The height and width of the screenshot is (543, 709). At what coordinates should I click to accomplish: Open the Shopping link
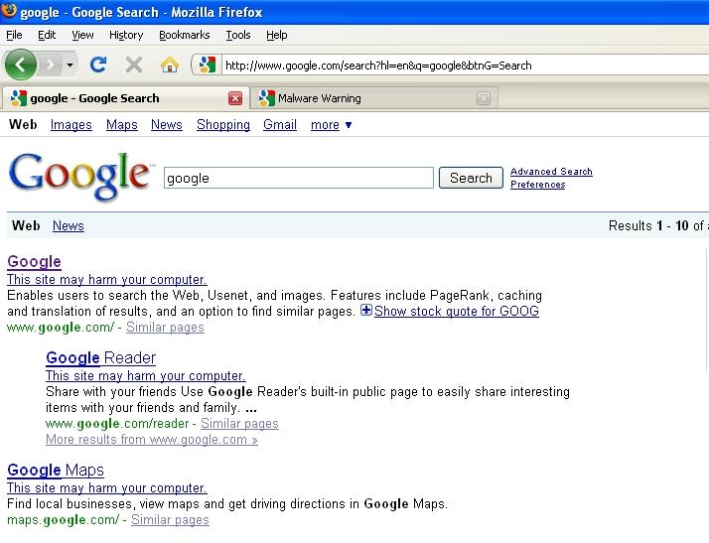pos(223,125)
